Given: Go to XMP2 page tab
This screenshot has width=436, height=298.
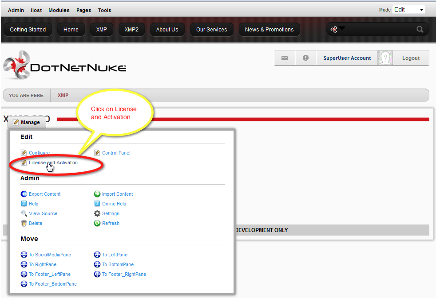Looking at the screenshot, I should pos(131,29).
